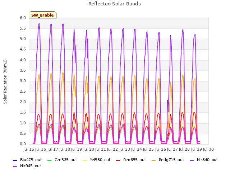Screen dimensions: 230x173
Task: Click the yellow Yel580_out legend swatch
Action: (85, 160)
